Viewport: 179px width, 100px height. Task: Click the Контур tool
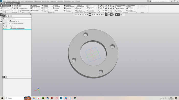click(78, 8)
